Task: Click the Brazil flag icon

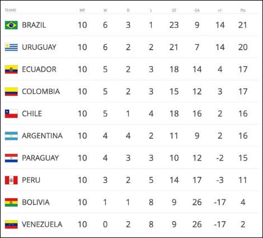Action: (11, 25)
